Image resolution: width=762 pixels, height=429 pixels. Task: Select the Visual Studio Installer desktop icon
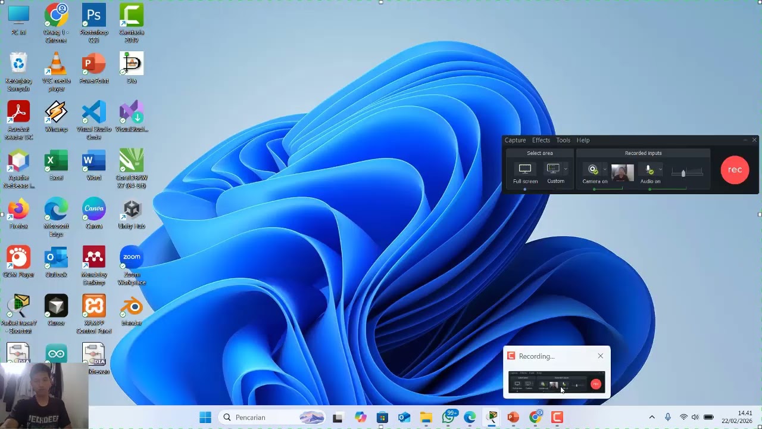click(131, 117)
